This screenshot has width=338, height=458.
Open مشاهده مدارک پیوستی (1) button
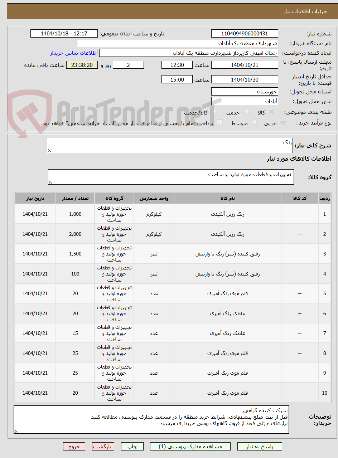tap(190, 447)
